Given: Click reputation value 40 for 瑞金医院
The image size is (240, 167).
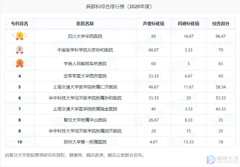Looking at the screenshot, I should tap(154, 109).
